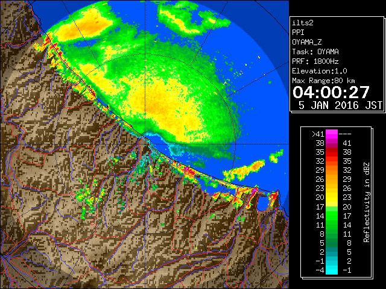Click the 'Reflectivity in dBZ' legend title
The image size is (386, 289).
point(367,202)
